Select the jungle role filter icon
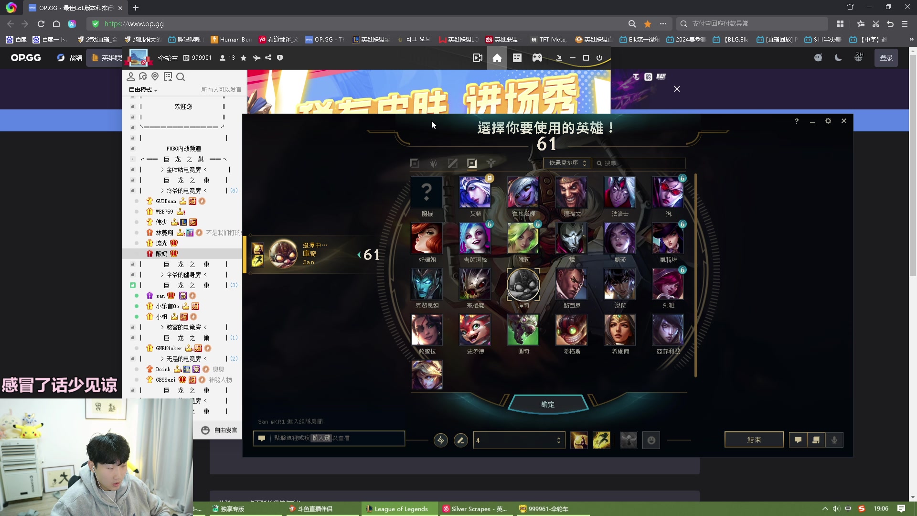This screenshot has height=516, width=917. tap(433, 163)
